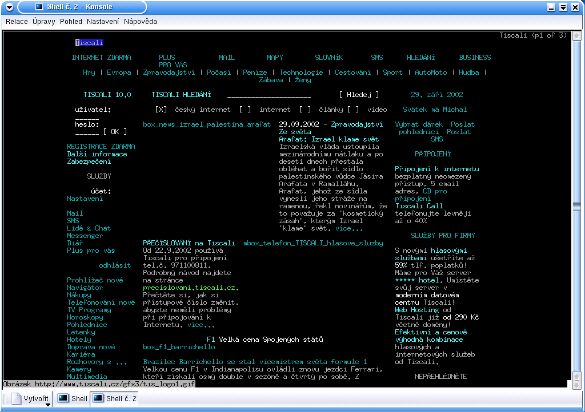The height and width of the screenshot is (412, 585).
Task: Open the Vybrat dárek link
Action: tap(419, 124)
